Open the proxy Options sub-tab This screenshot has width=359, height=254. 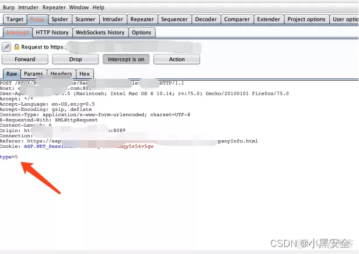point(141,33)
